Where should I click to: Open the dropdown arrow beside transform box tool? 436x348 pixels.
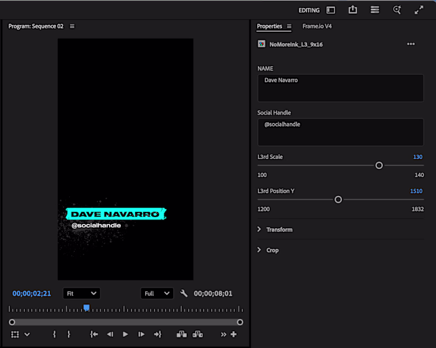click(27, 334)
